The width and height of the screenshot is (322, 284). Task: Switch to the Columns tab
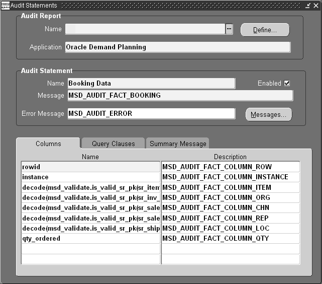click(x=48, y=144)
